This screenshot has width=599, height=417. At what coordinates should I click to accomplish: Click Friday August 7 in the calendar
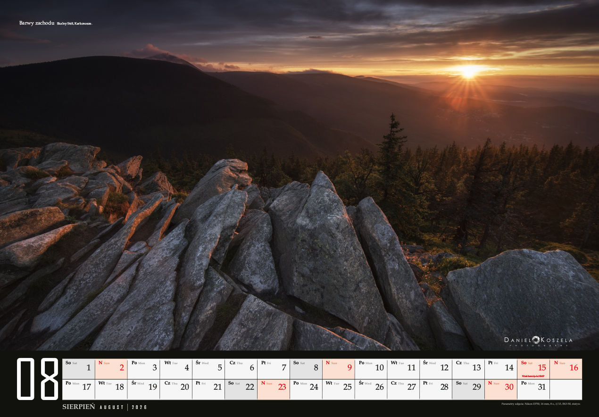pyautogui.click(x=274, y=369)
